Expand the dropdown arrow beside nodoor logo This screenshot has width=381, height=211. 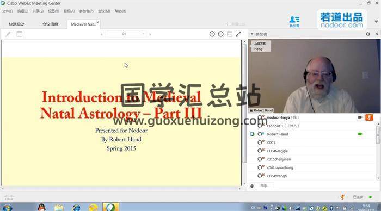(376, 22)
